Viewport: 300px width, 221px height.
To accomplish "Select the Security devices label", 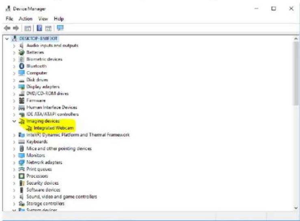I will (43, 183).
